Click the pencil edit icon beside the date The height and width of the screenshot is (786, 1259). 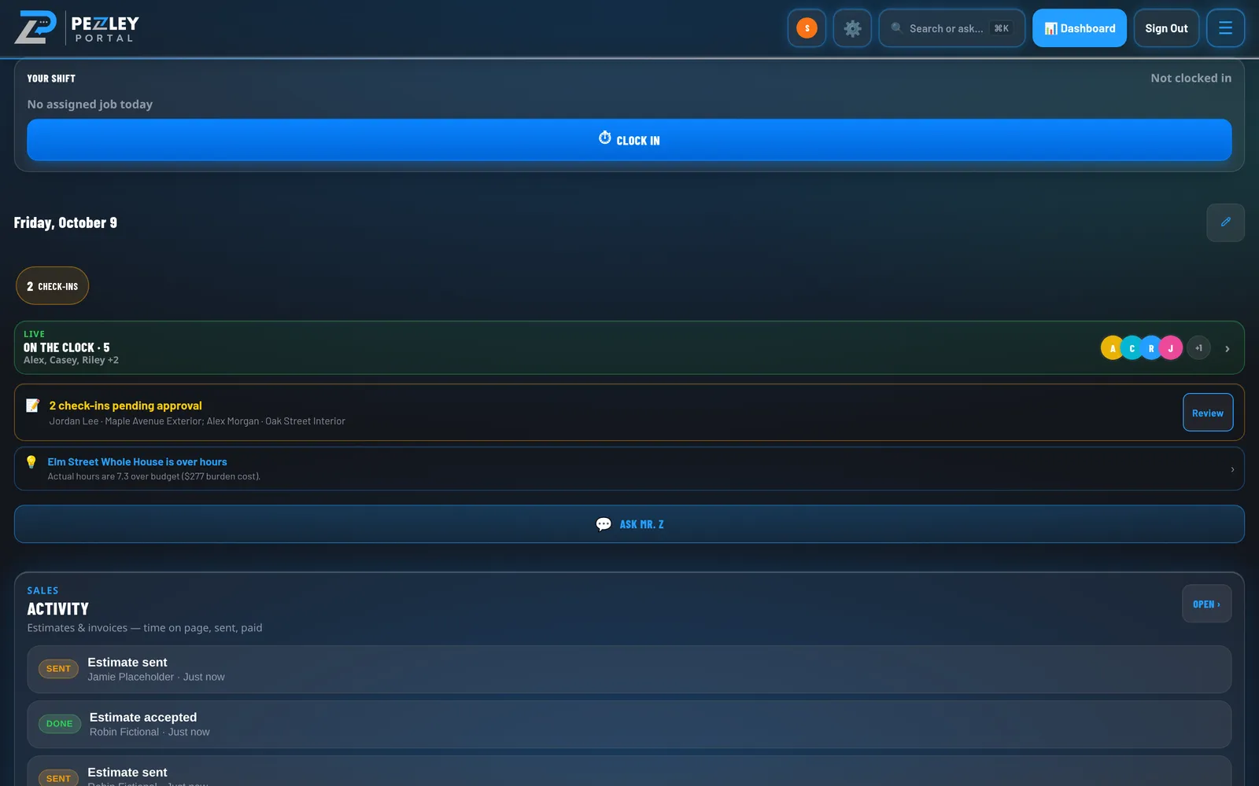point(1225,222)
